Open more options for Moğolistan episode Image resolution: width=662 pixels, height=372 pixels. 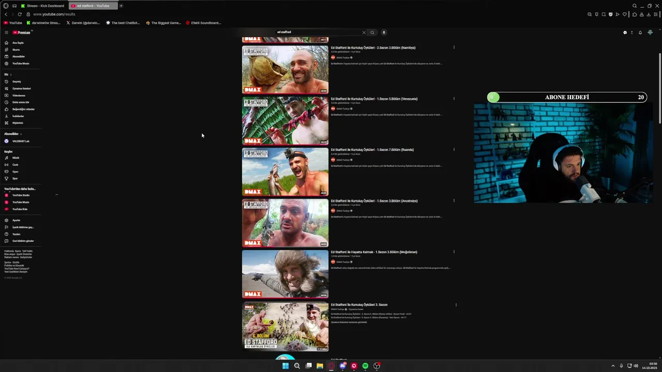click(454, 252)
